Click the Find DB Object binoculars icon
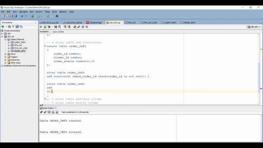The image size is (263, 148). click(57, 16)
